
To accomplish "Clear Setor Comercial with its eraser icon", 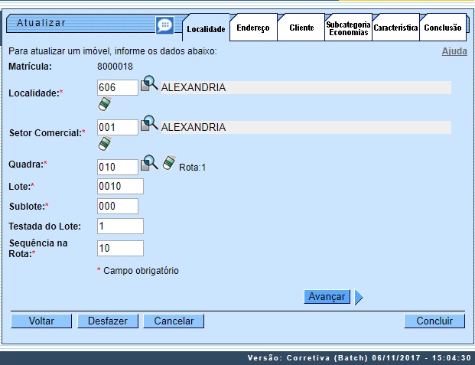I will [x=105, y=143].
